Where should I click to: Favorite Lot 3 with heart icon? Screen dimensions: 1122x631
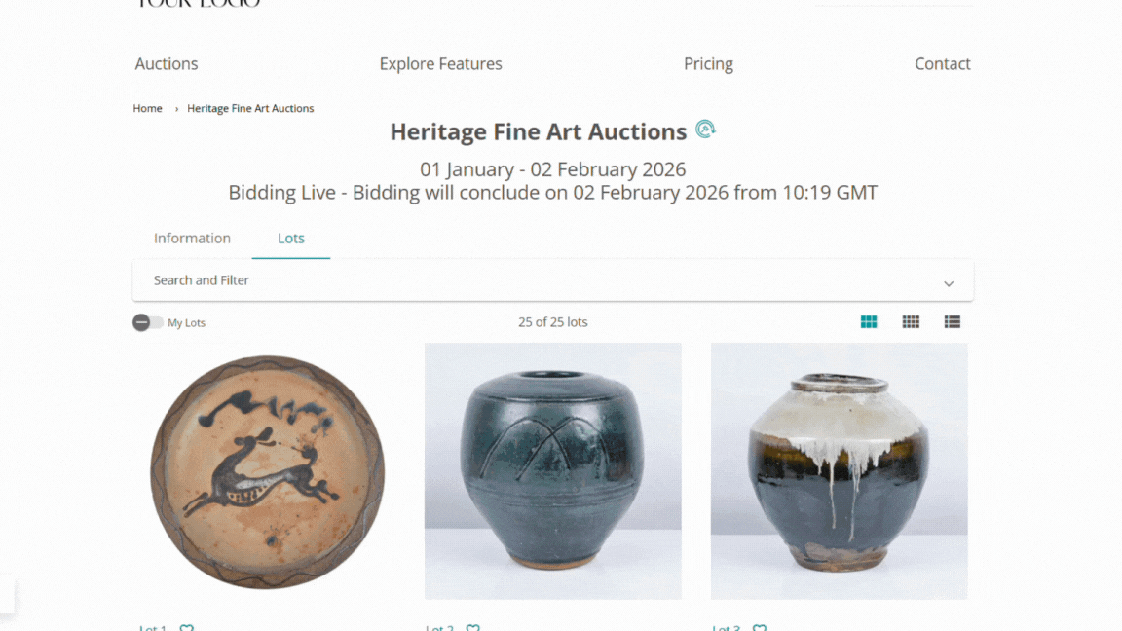[760, 628]
